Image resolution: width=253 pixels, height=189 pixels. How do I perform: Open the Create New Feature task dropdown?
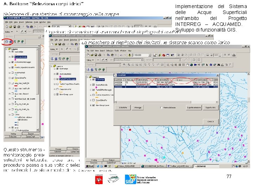click(142, 60)
